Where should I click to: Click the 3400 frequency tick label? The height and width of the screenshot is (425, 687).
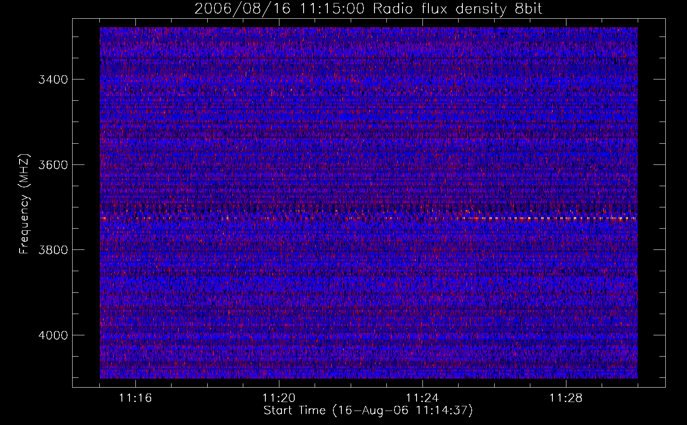point(53,79)
